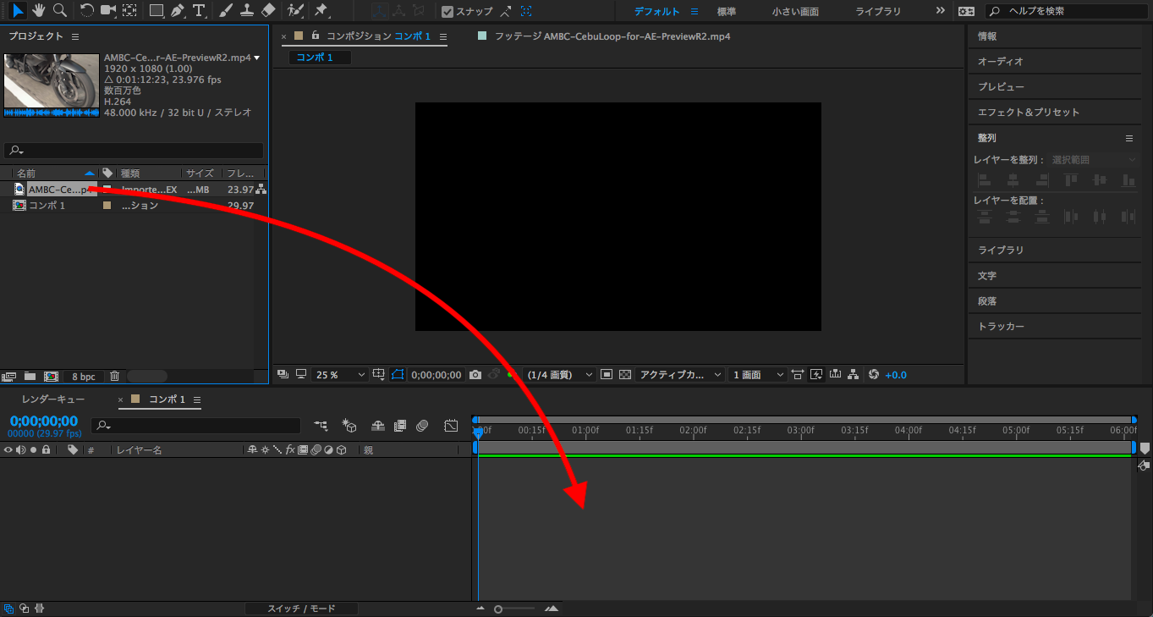Select the Pan Behind anchor point tool
This screenshot has height=617, width=1153.
tap(129, 10)
